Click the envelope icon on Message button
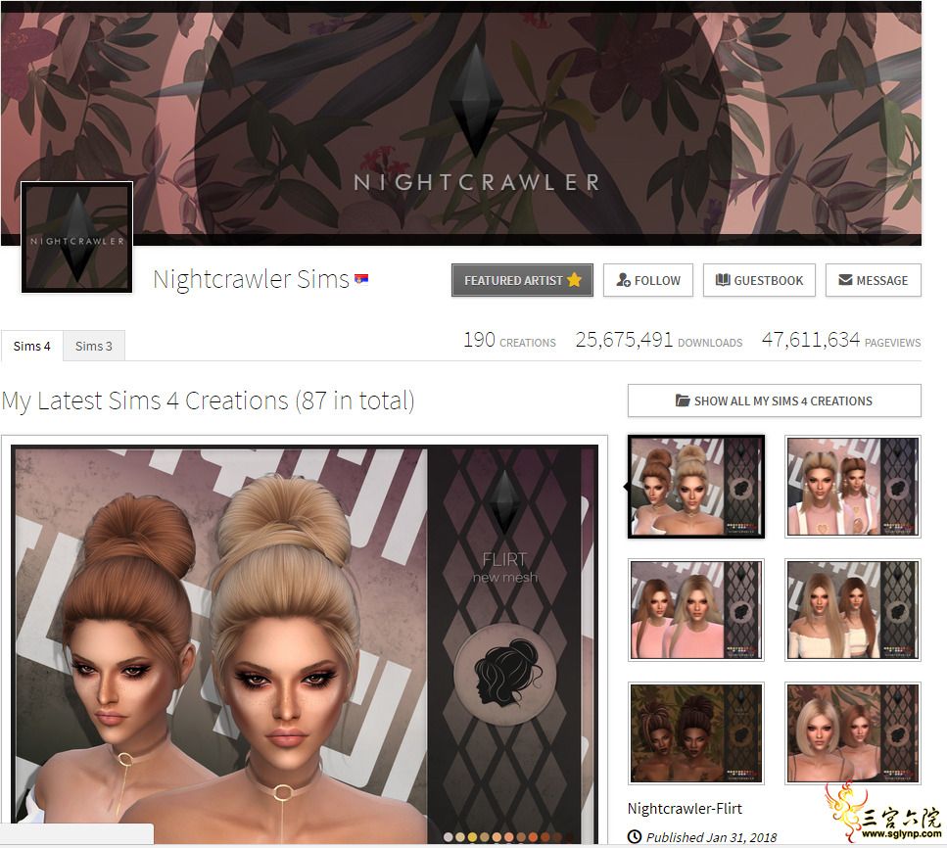 click(x=845, y=280)
